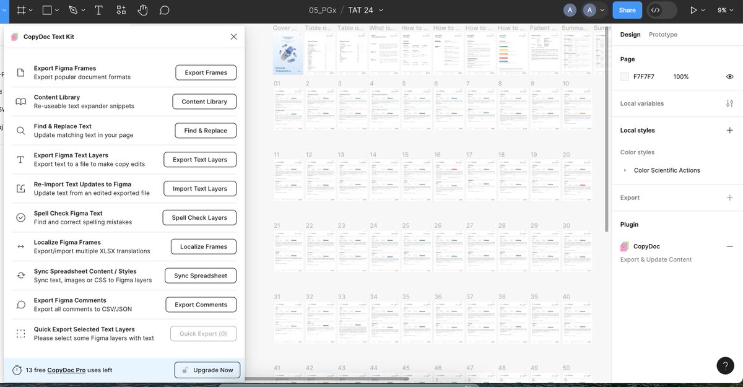Open the multiplayer avatars dropdown arrow

(603, 11)
